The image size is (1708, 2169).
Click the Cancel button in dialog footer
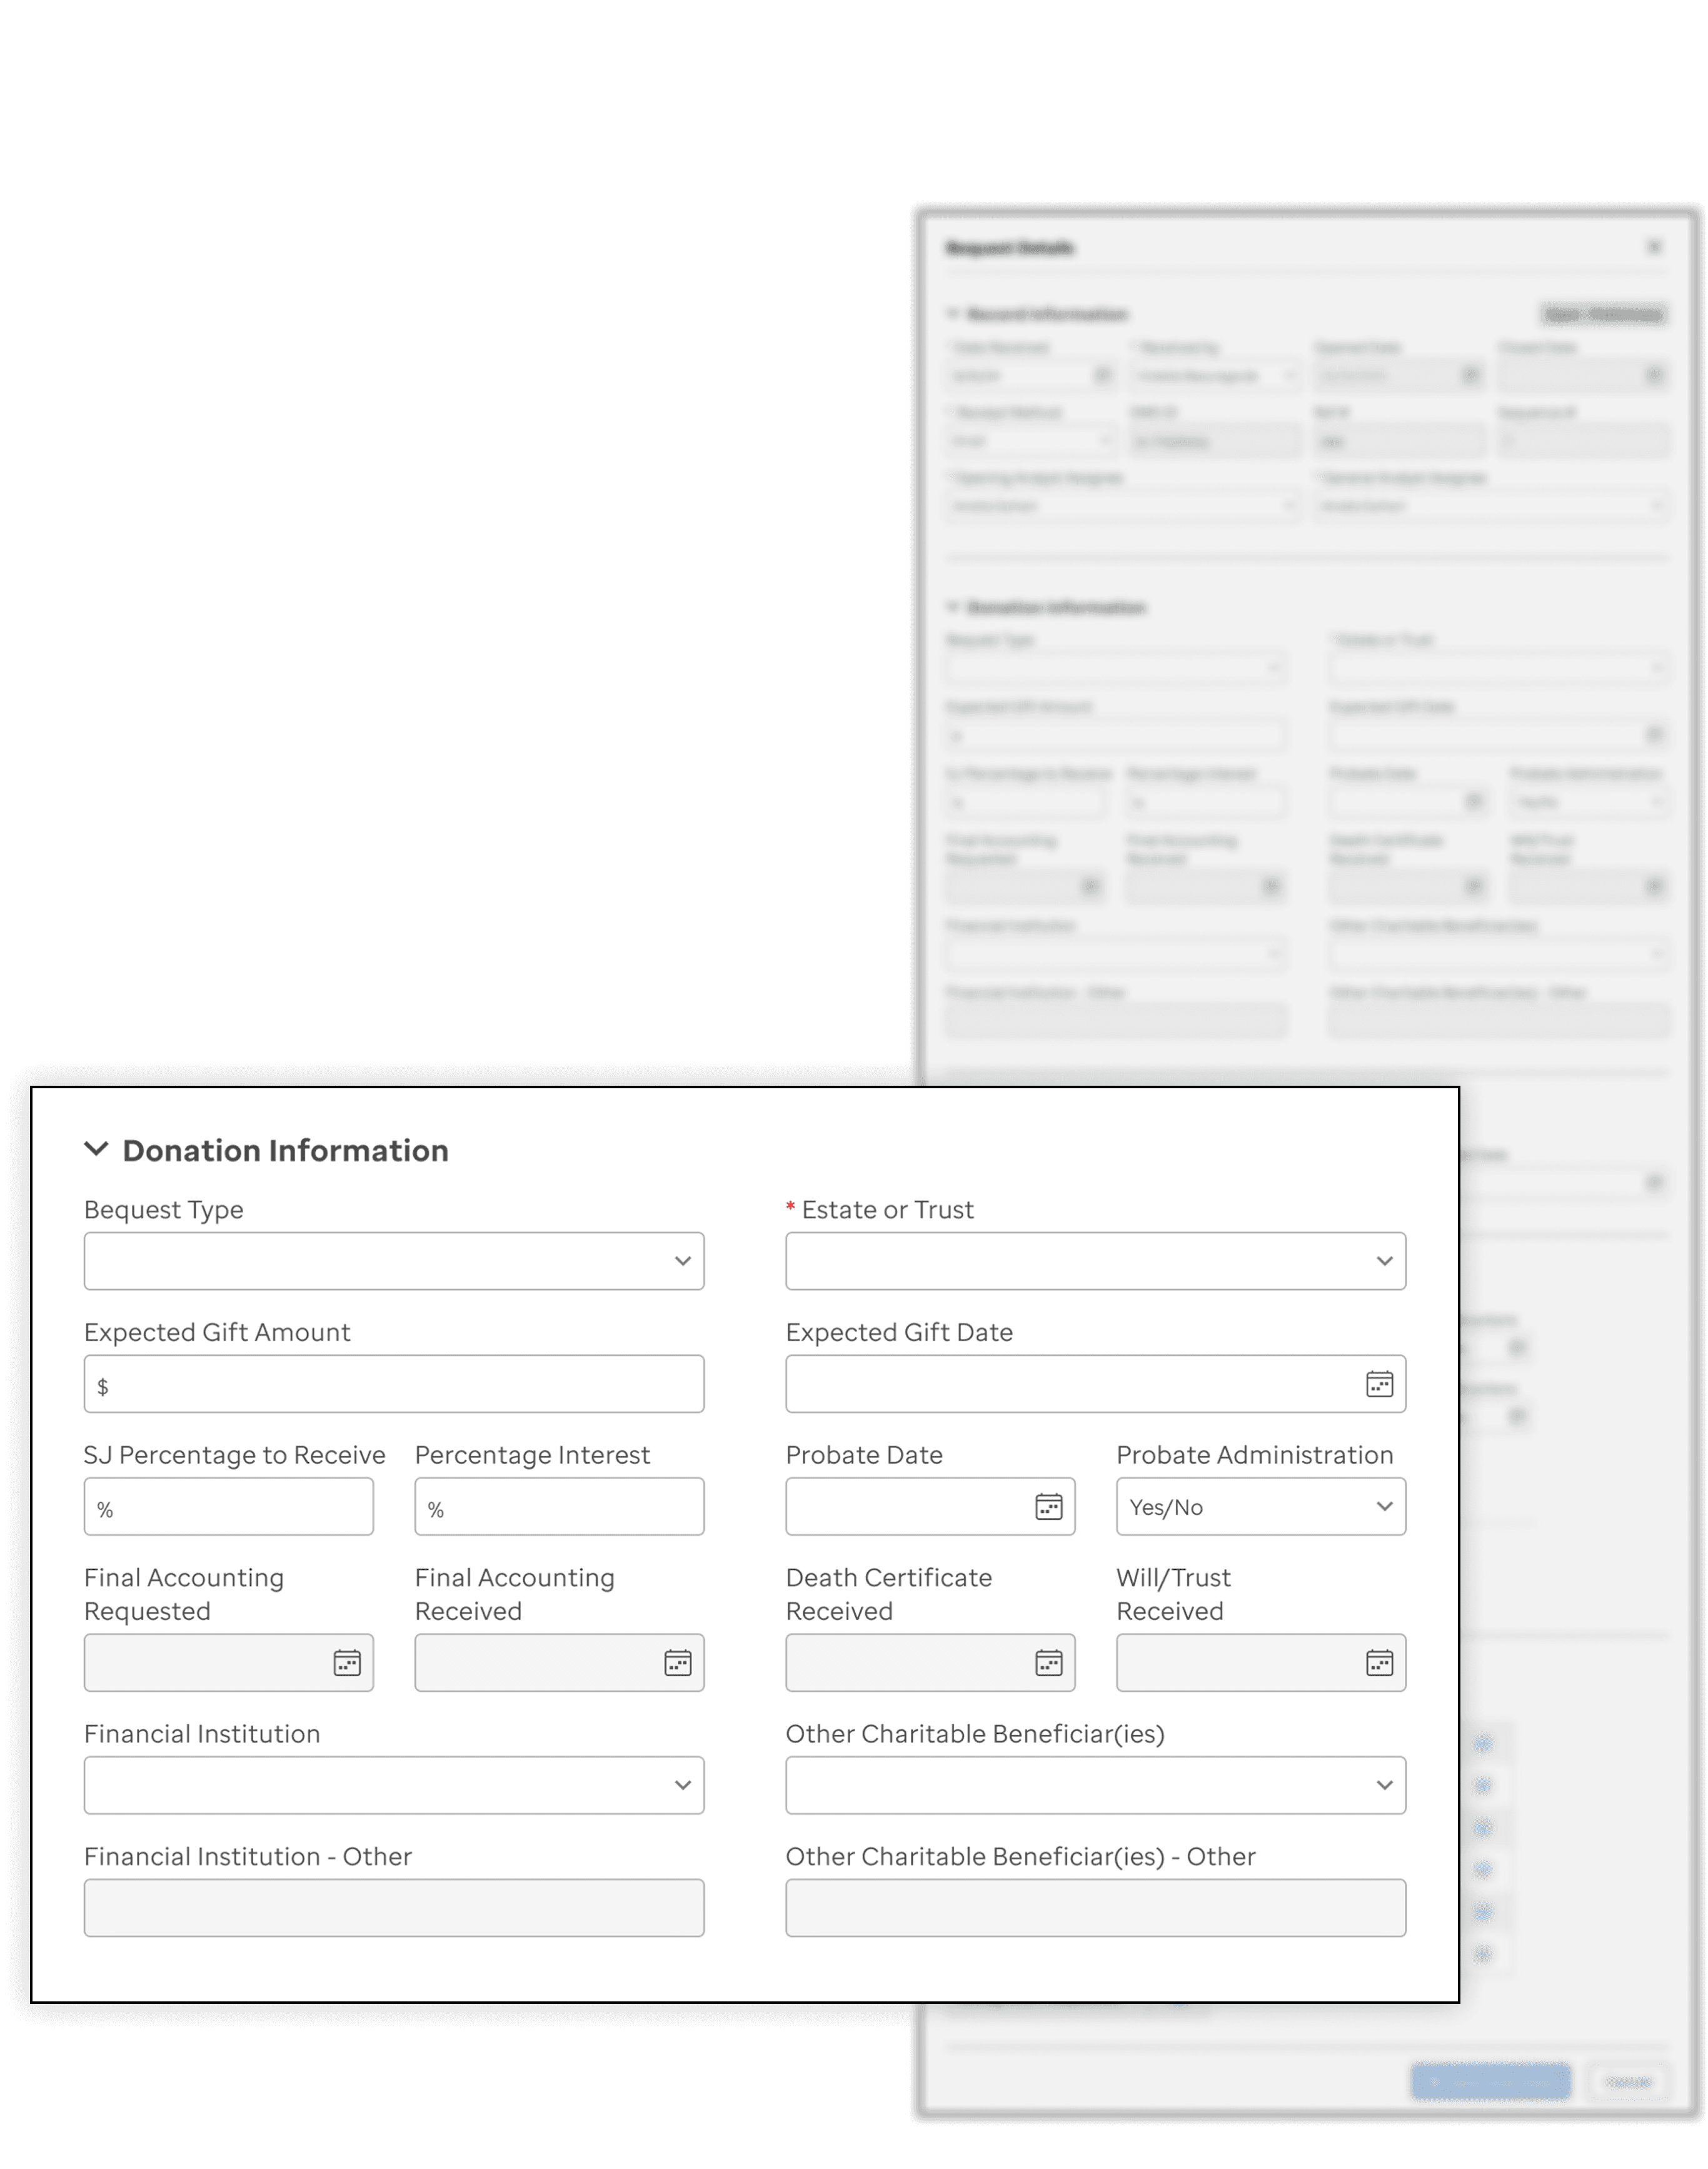[1628, 2081]
